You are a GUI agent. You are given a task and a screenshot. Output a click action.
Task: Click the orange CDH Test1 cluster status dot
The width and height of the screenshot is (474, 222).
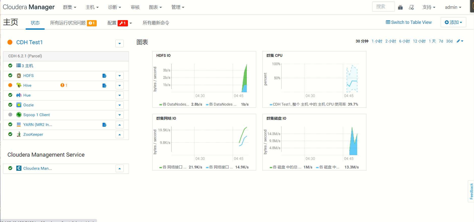click(10, 42)
